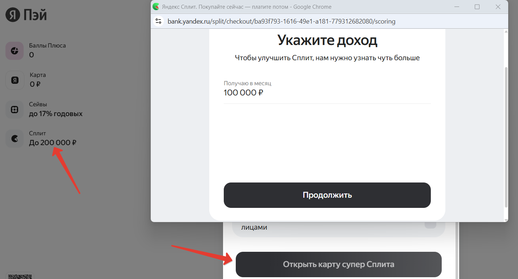Maximize the Яндекс Сплит Chrome window
Screen dimensions: 518x279
(477, 7)
